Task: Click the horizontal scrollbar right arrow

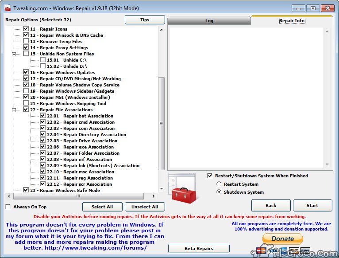Action: (x=154, y=196)
